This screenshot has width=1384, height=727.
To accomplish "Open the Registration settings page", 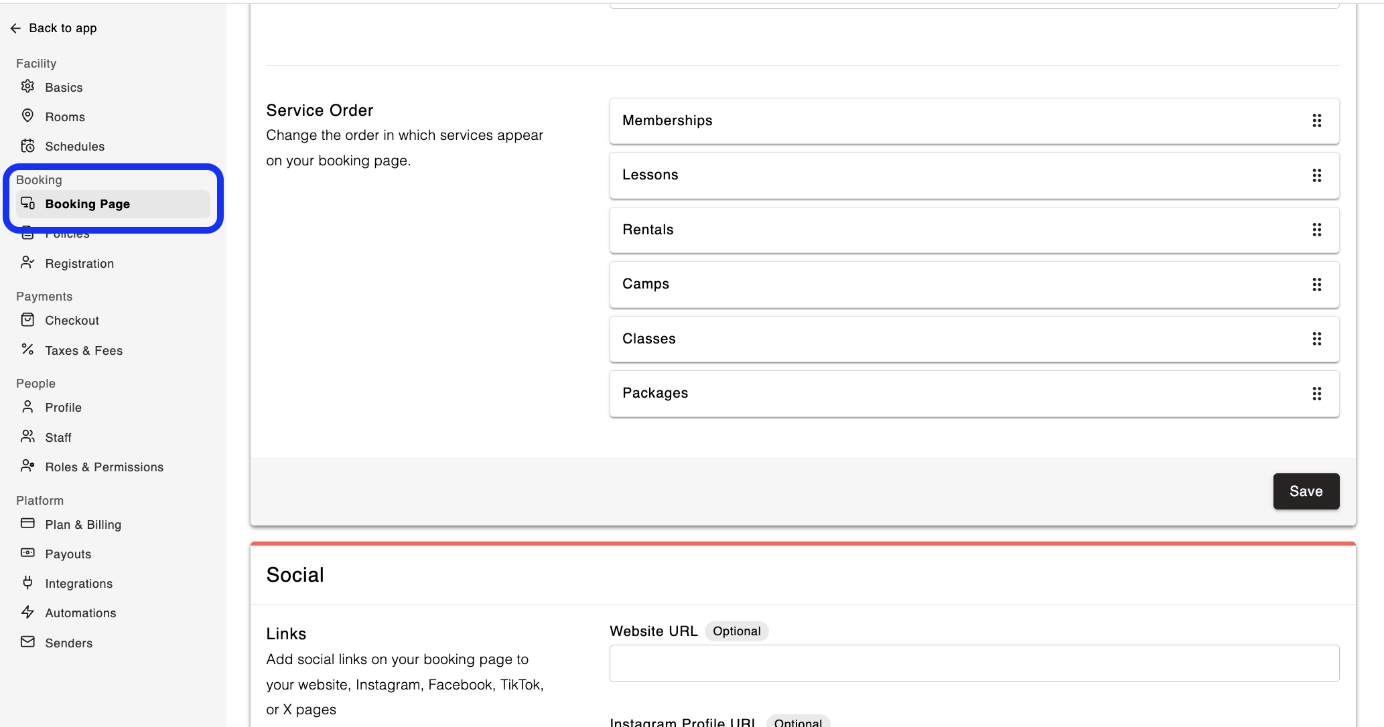I will (79, 264).
